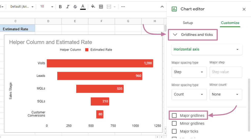Collapse Gridlines and ticks section
Viewport: 251px width, 139px height.
(x=193, y=35)
